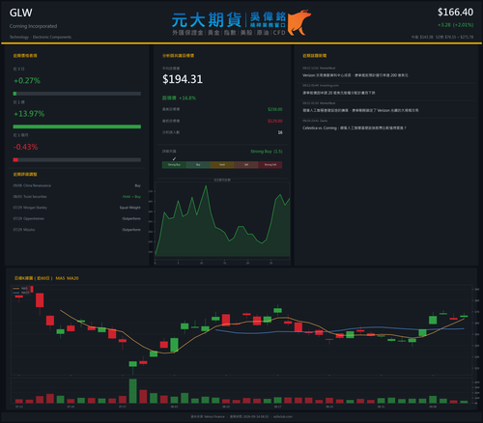Open the Verizon news headline
Viewport: 483px width, 423px height.
pos(355,75)
